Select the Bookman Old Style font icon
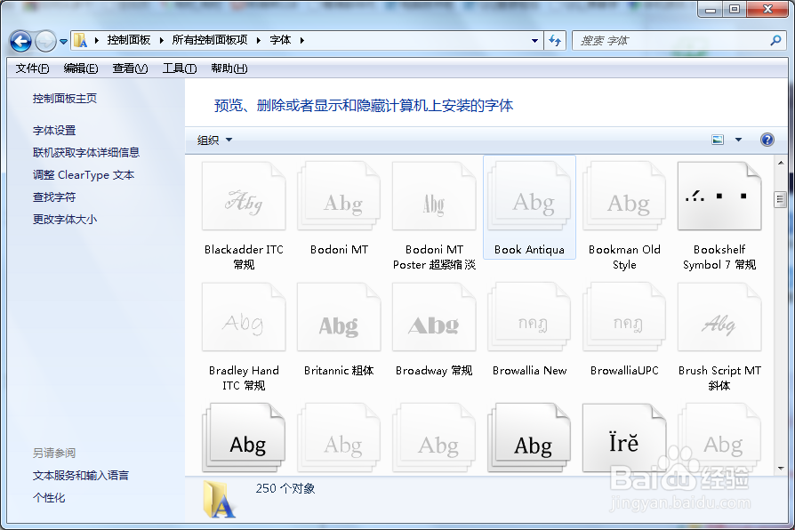795x530 pixels. click(x=624, y=197)
